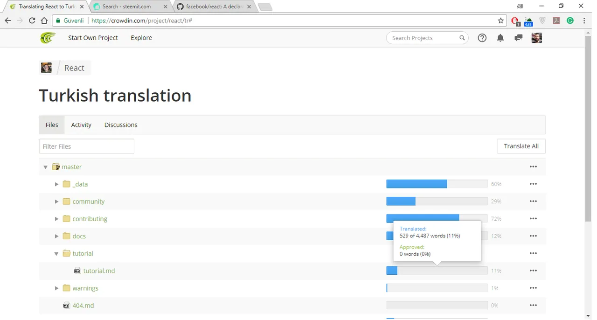Open options menu for tutorial folder

(x=533, y=253)
